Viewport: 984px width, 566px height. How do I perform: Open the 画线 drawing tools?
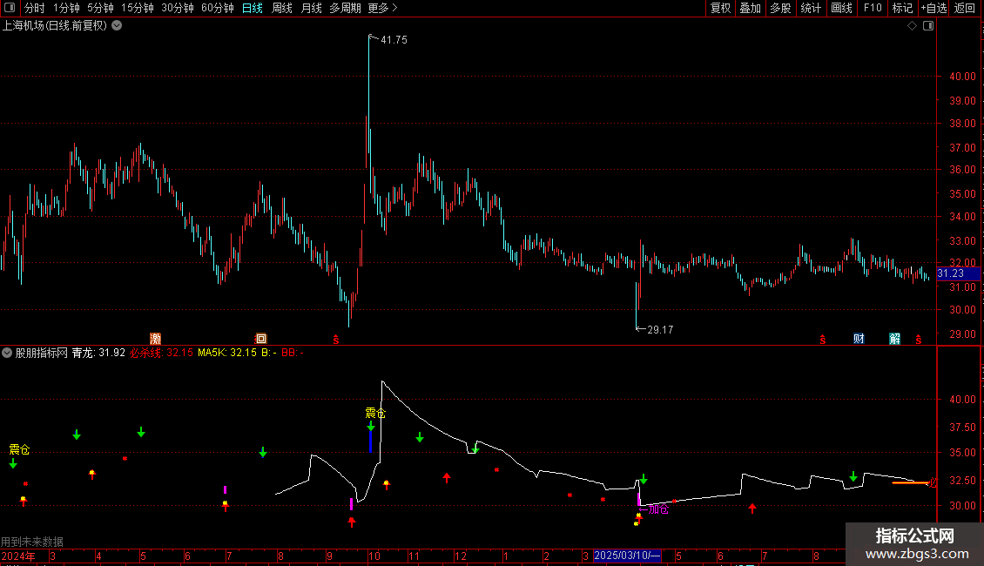(841, 8)
